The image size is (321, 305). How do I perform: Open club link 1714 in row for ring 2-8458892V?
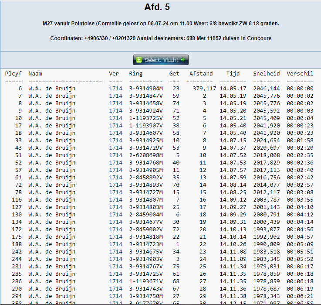click(116, 178)
